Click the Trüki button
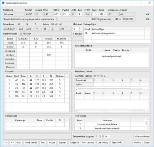This screenshot has width=154, height=147. tap(43, 142)
